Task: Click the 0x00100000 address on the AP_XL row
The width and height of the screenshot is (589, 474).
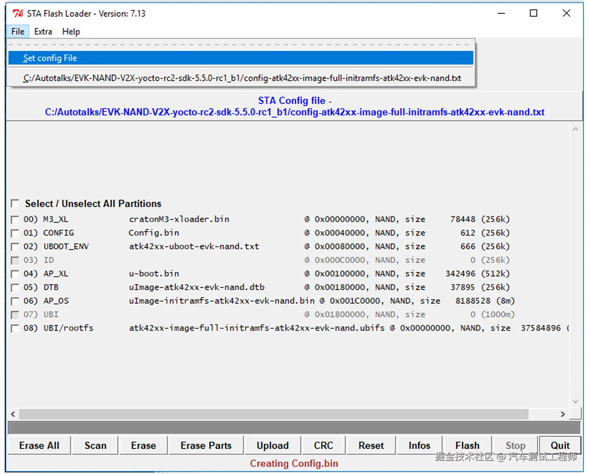Action: coord(340,273)
